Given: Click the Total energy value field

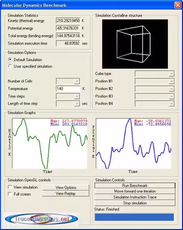Looking at the screenshot, I should [68, 36].
